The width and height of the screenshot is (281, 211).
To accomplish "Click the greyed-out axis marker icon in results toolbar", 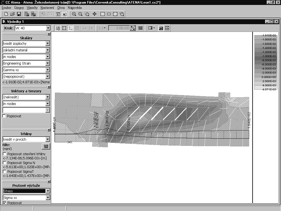I will point(85,28).
